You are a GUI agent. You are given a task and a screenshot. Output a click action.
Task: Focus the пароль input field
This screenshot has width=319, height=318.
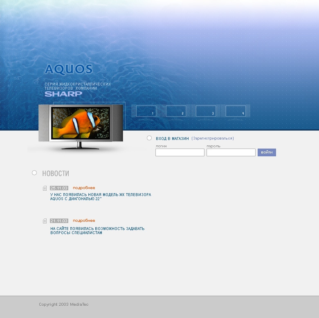tap(231, 153)
